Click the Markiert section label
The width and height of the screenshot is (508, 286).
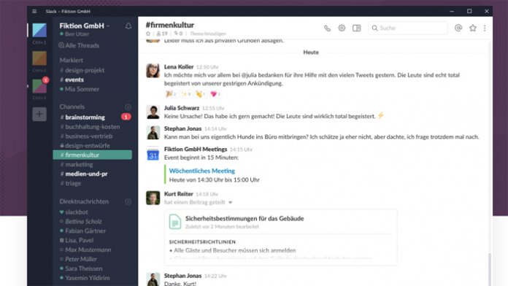[x=72, y=61]
